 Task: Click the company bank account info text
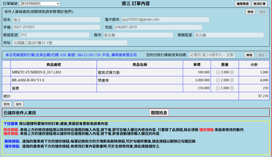pos(71,55)
